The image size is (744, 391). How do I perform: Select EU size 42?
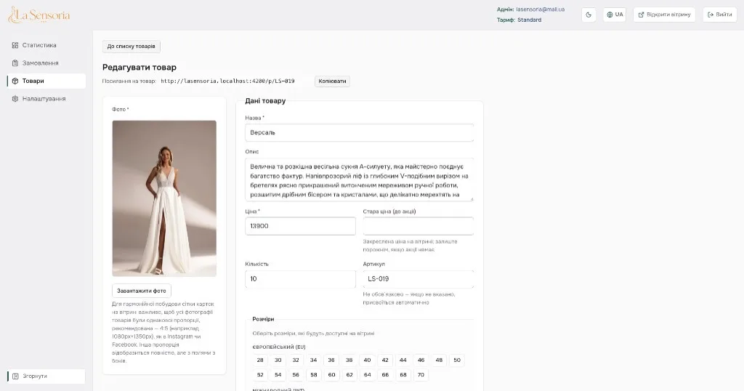click(385, 360)
